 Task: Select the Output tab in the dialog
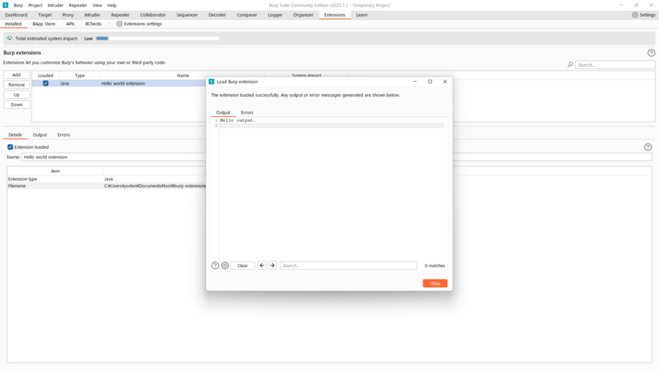(223, 113)
